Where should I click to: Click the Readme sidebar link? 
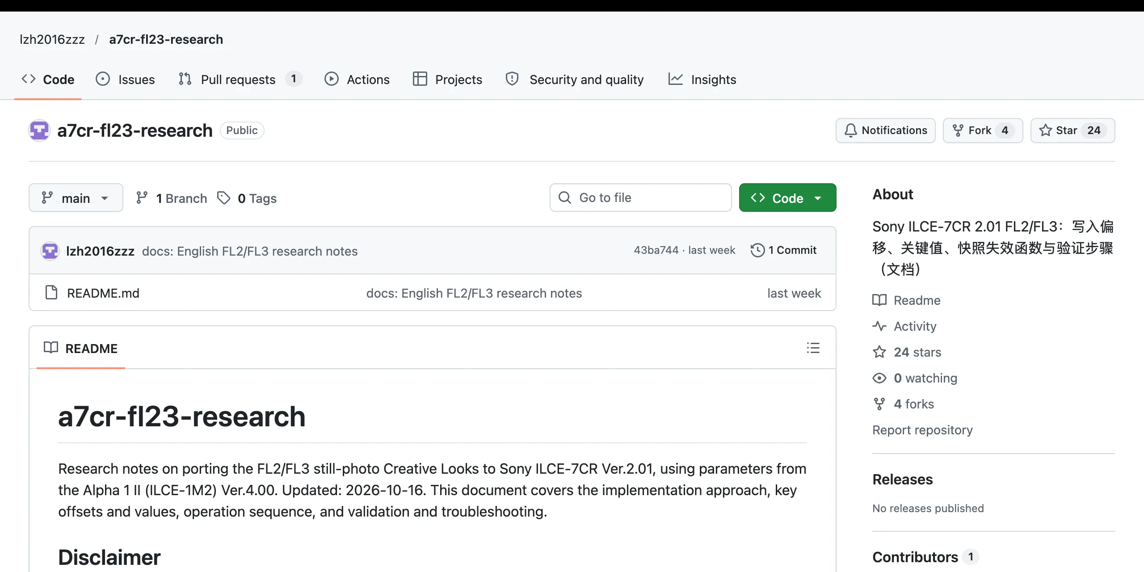pos(907,300)
